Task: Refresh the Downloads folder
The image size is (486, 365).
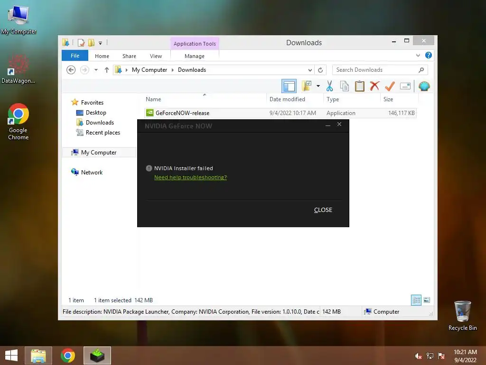Action: point(320,70)
